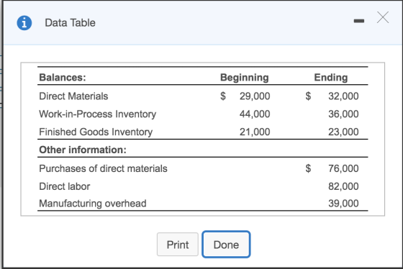The height and width of the screenshot is (269, 403).
Task: Select the Data Table title text
Action: click(x=71, y=23)
